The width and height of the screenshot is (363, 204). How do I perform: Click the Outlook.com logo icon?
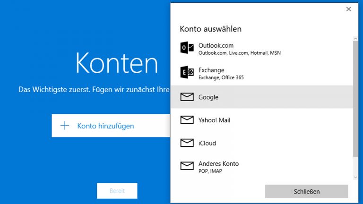[x=187, y=48]
